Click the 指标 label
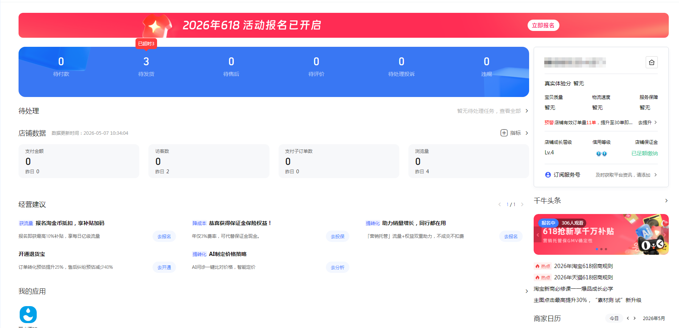The height and width of the screenshot is (328, 679). (x=515, y=133)
